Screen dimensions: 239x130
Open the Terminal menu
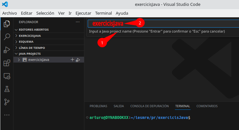click(x=103, y=13)
